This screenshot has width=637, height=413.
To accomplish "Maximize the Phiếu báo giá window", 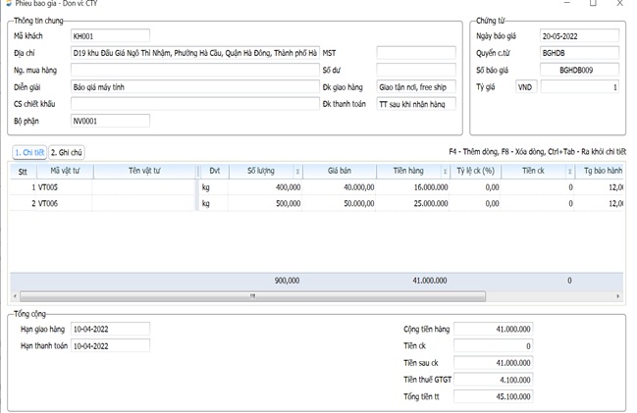I will [592, 4].
